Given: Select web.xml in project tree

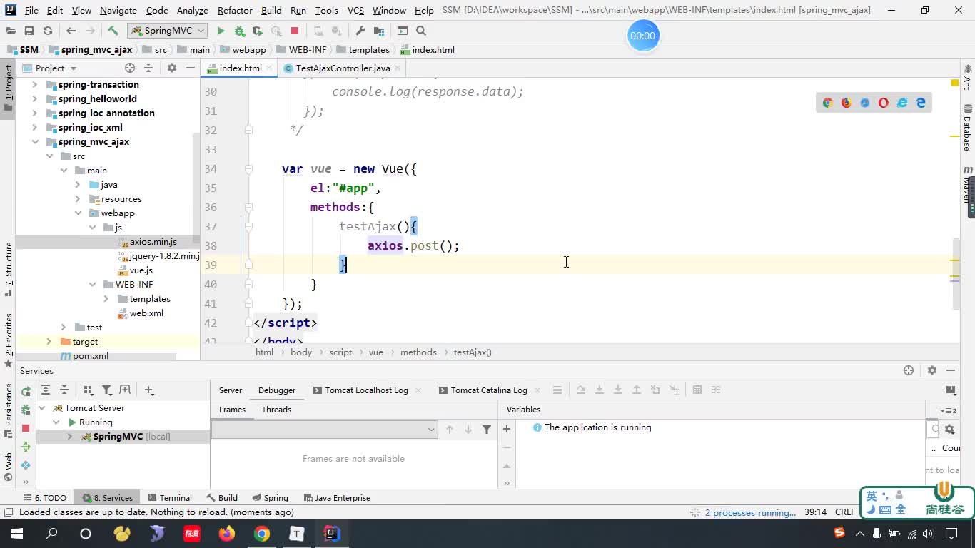Looking at the screenshot, I should point(146,313).
